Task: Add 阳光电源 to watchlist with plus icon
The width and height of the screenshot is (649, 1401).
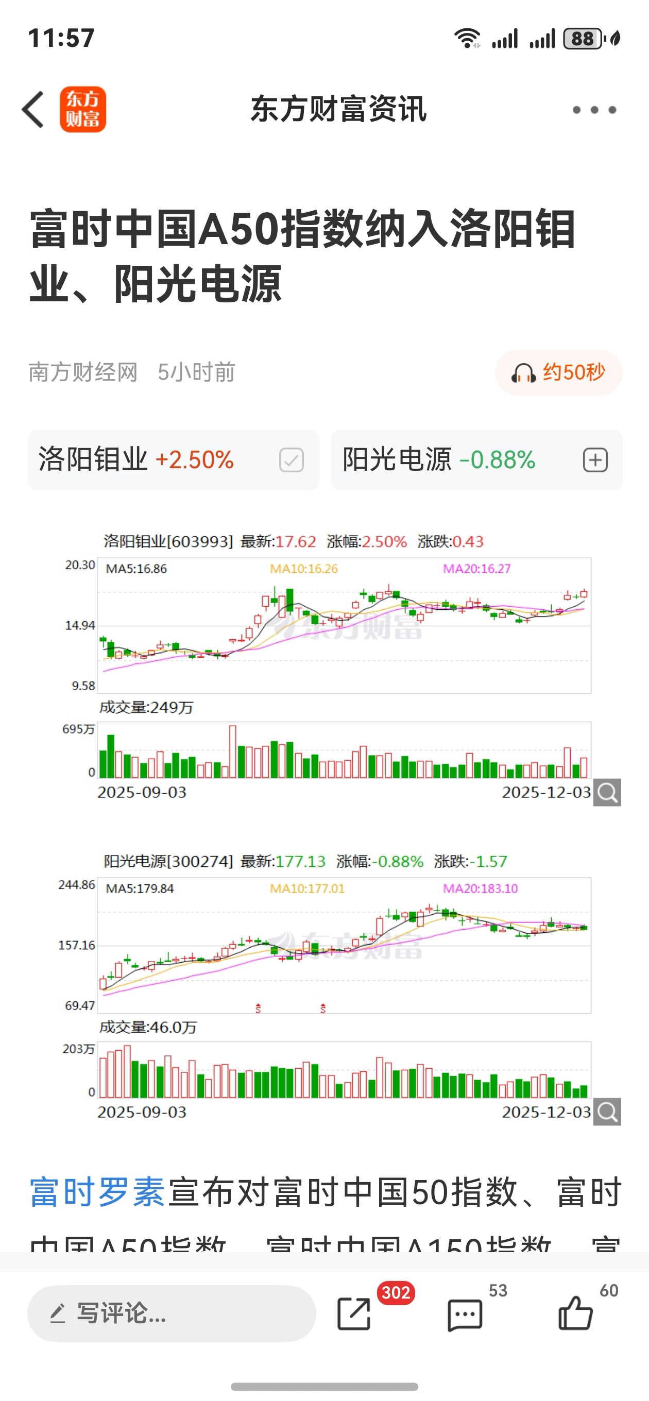Action: pyautogui.click(x=595, y=460)
